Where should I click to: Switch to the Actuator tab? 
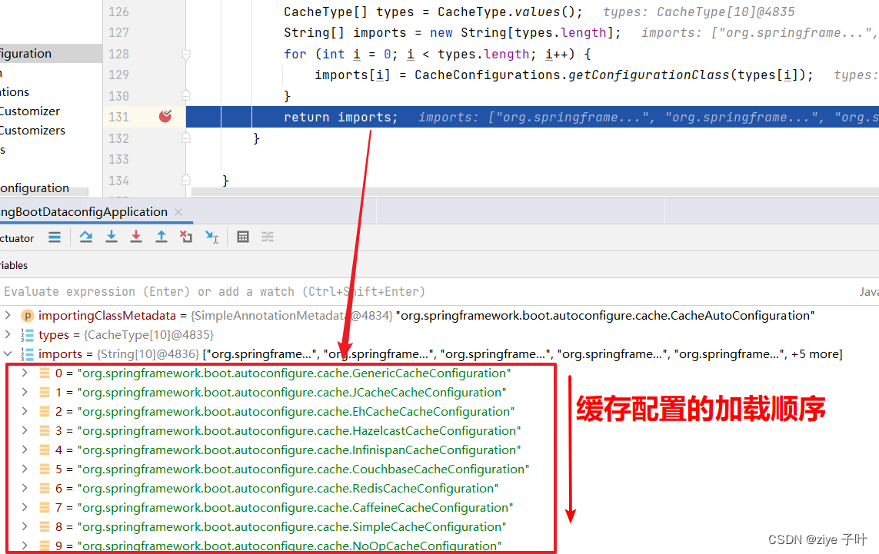tap(17, 238)
